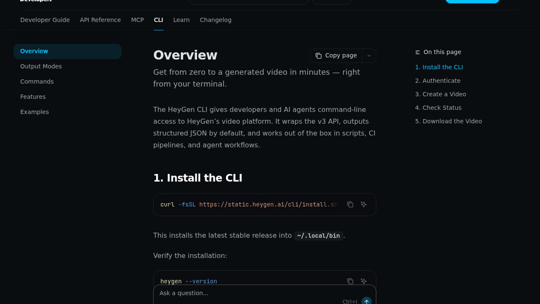This screenshot has height=304, width=540.
Task: Select Output Modes in the sidebar
Action: click(41, 66)
